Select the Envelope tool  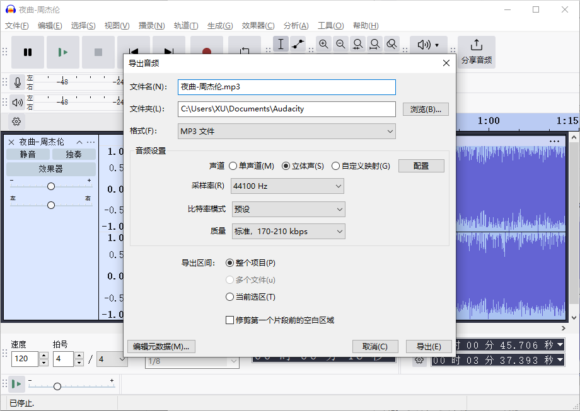tap(296, 44)
